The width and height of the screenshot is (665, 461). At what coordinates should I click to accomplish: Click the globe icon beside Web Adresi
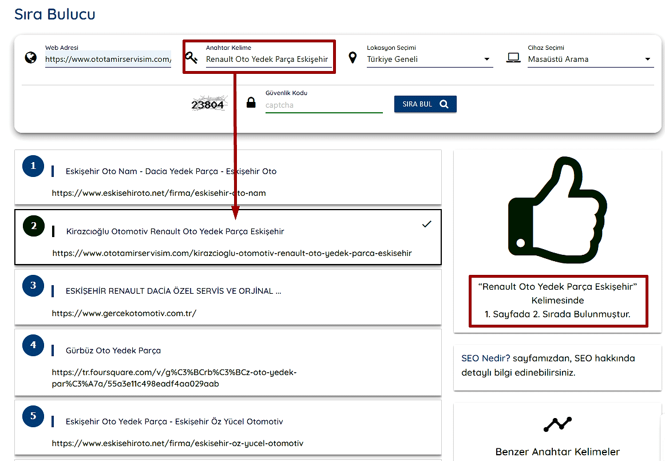pyautogui.click(x=31, y=58)
